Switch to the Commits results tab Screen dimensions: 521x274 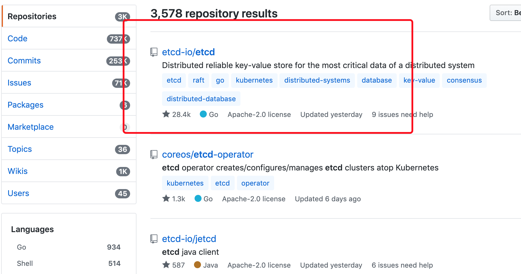(24, 61)
